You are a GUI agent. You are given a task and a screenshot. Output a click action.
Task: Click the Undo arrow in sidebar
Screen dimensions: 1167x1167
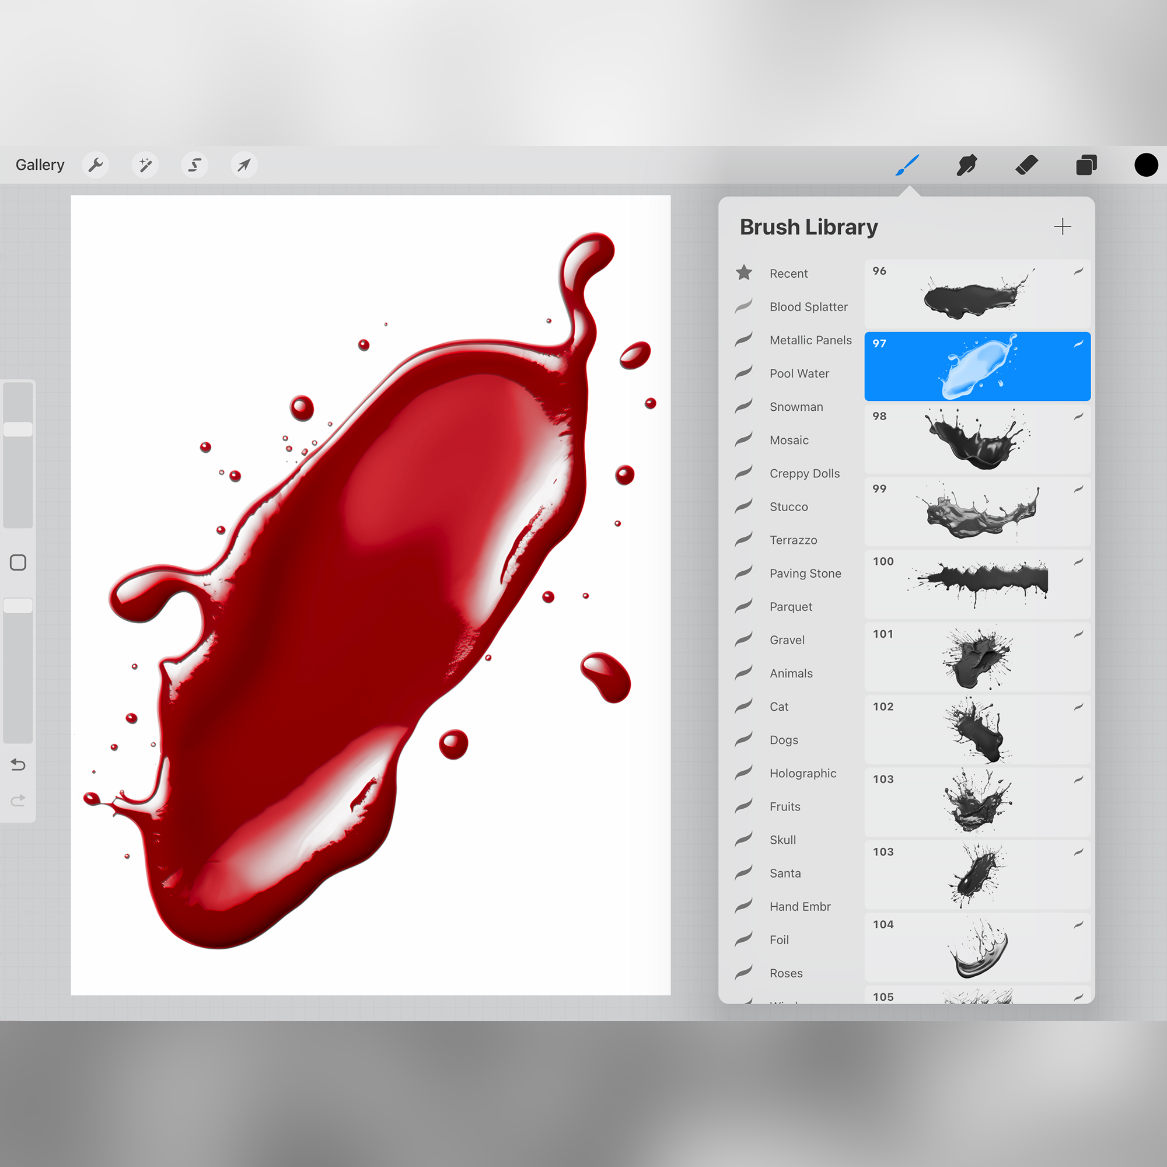pyautogui.click(x=18, y=765)
